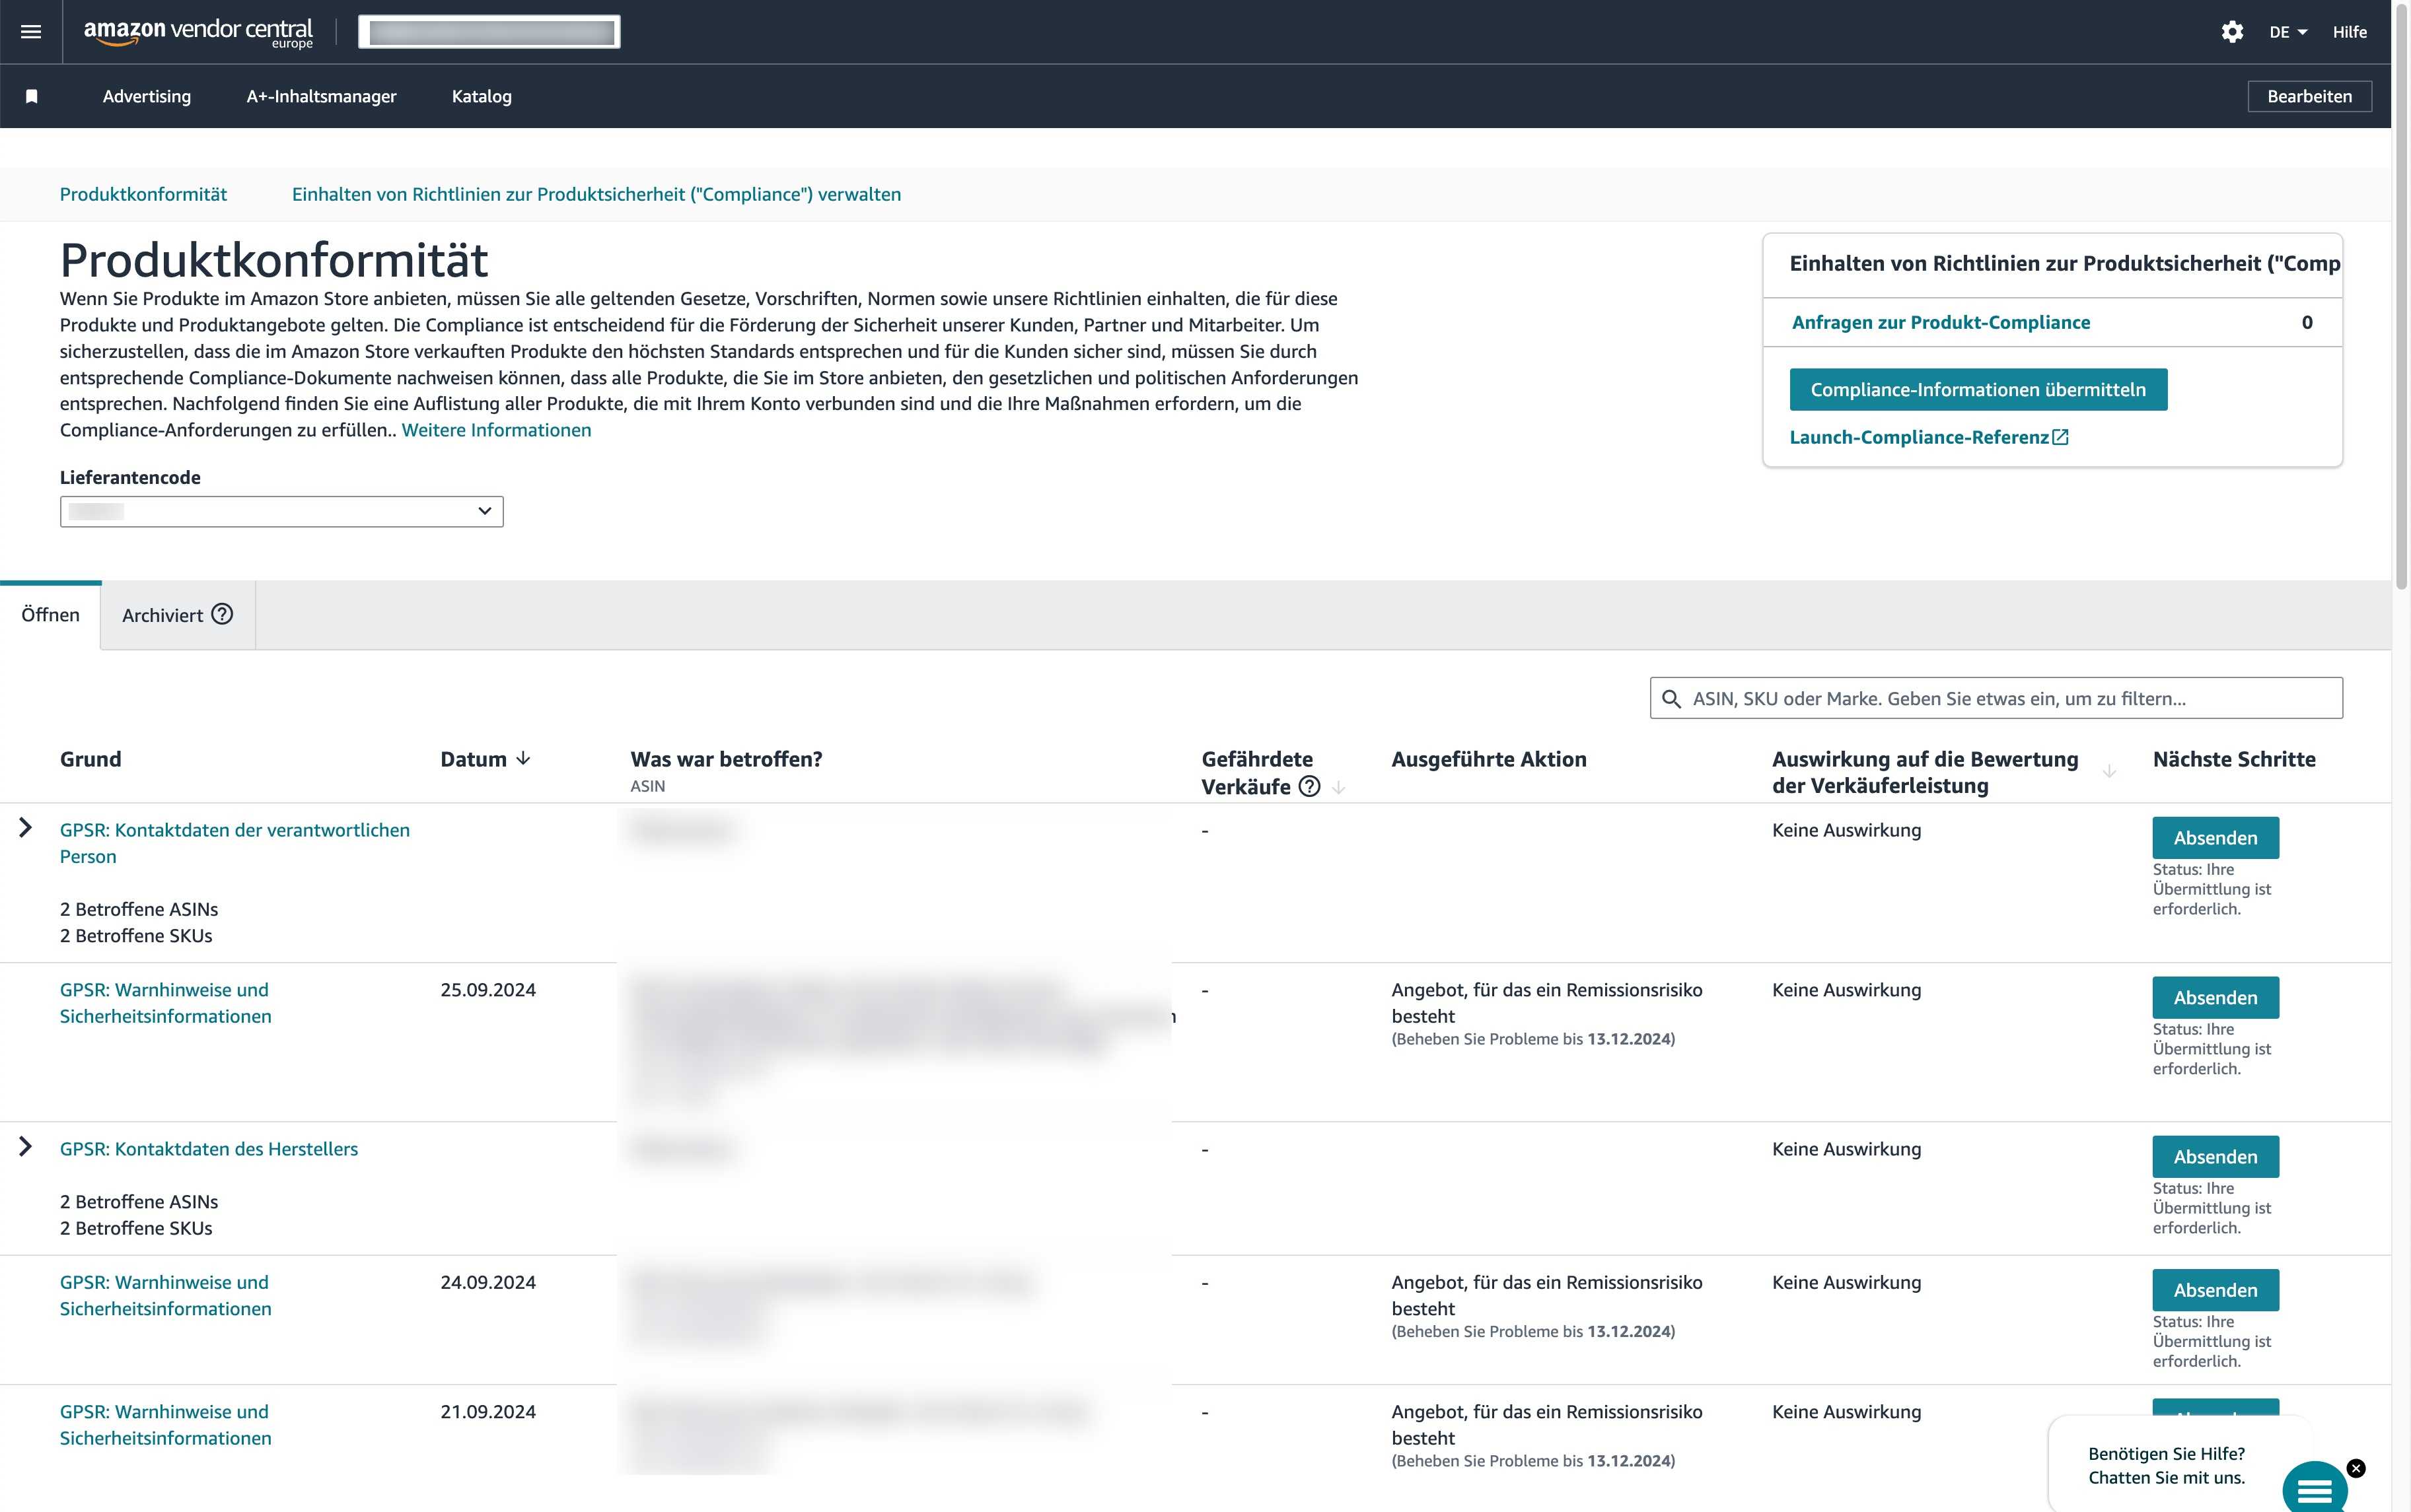2411x1512 pixels.
Task: Sort by Gefährdete Verkäufe arrow
Action: click(1338, 787)
